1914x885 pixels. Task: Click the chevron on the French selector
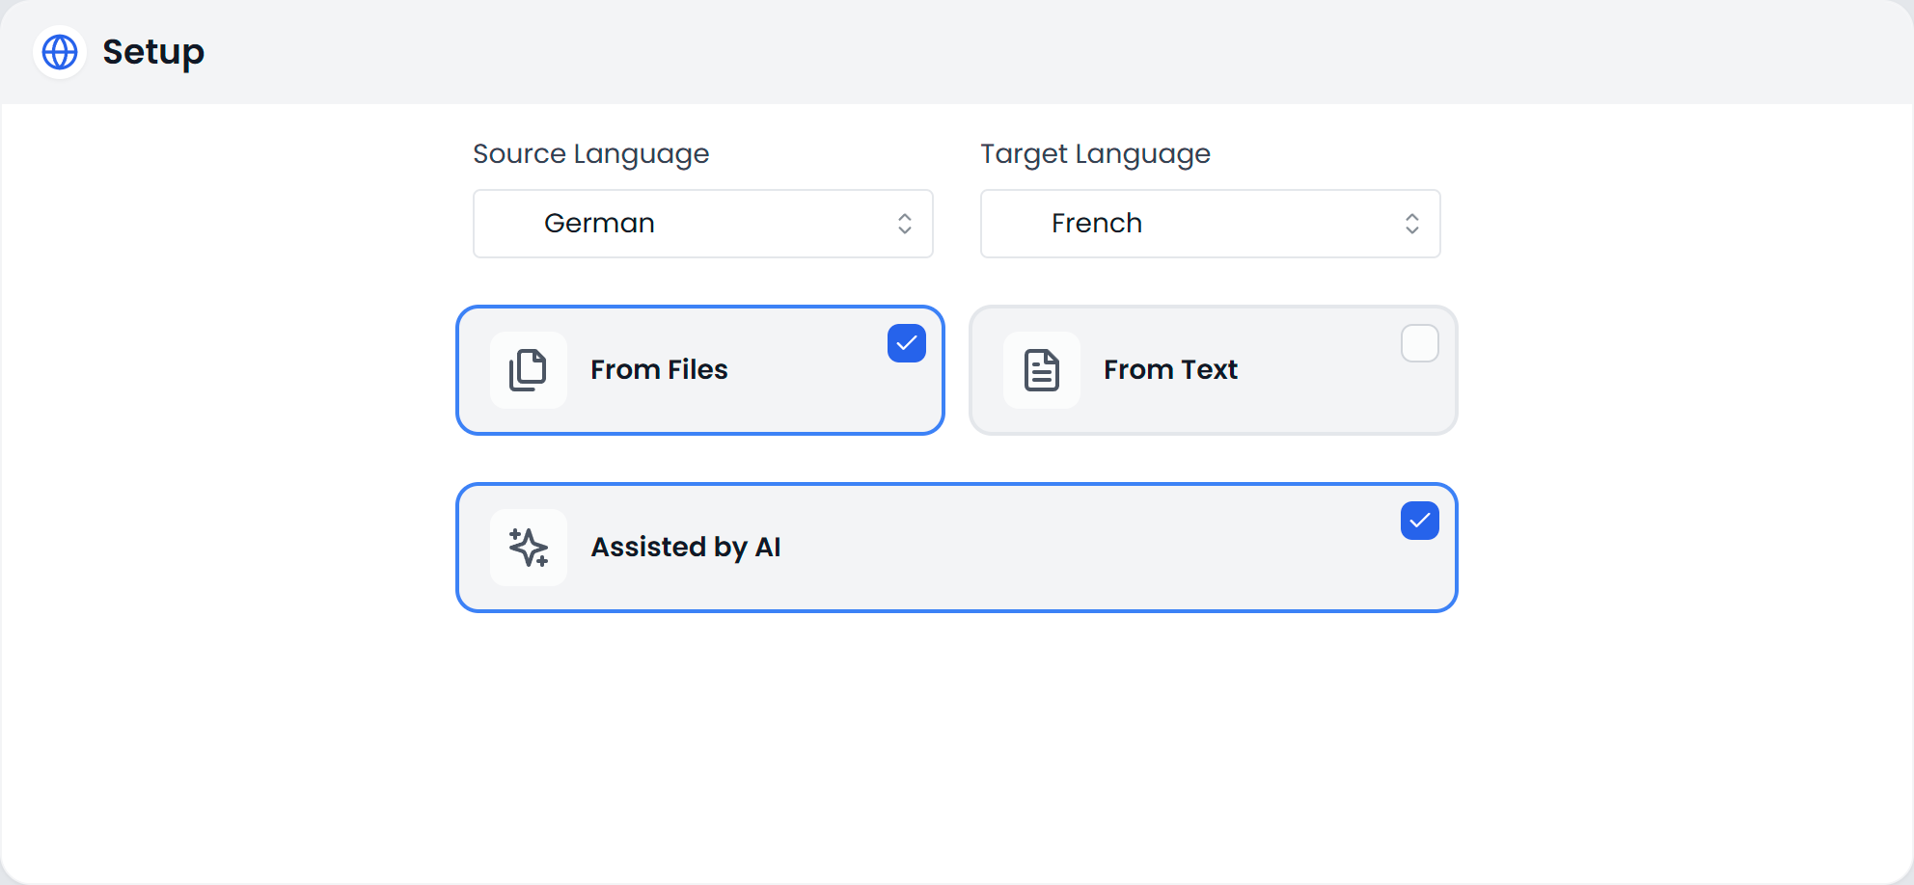click(x=1411, y=224)
